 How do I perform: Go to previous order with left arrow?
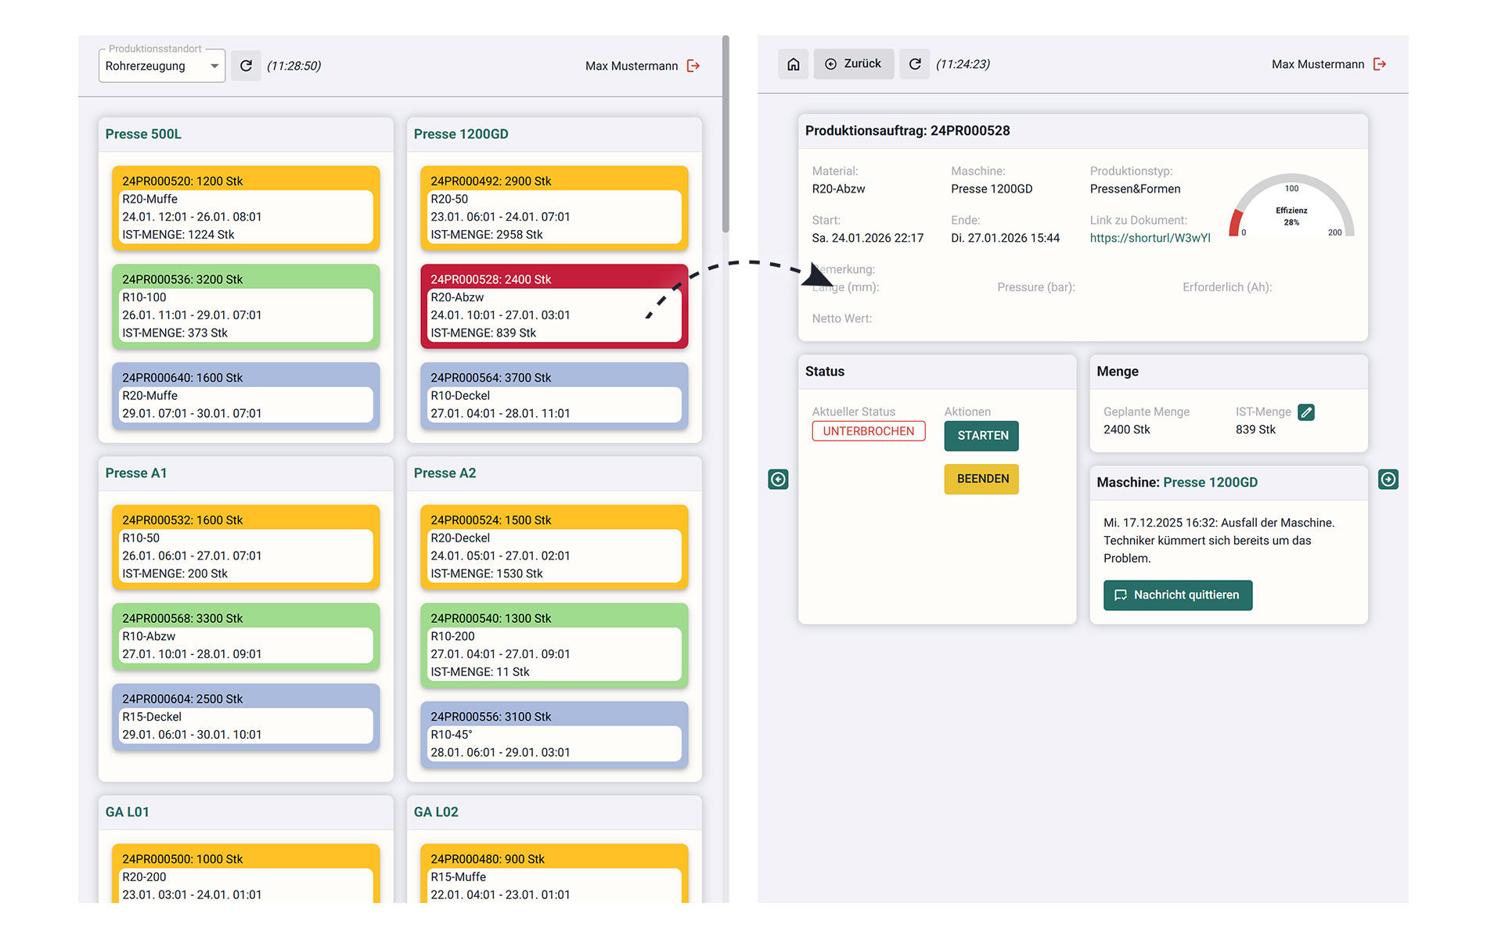[x=778, y=479]
